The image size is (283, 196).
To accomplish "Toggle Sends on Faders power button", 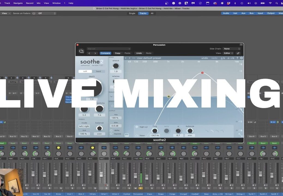I will [x=34, y=13].
